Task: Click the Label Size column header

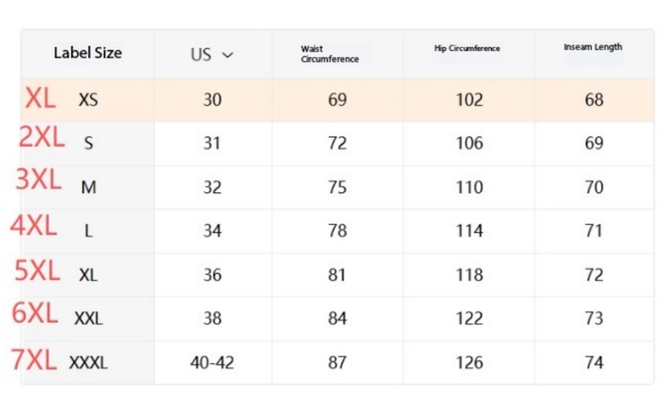Action: tap(87, 53)
